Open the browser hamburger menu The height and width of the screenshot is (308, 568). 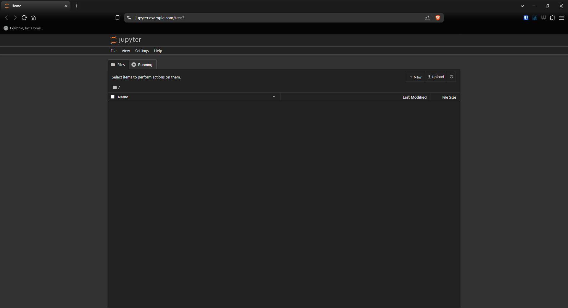(561, 18)
